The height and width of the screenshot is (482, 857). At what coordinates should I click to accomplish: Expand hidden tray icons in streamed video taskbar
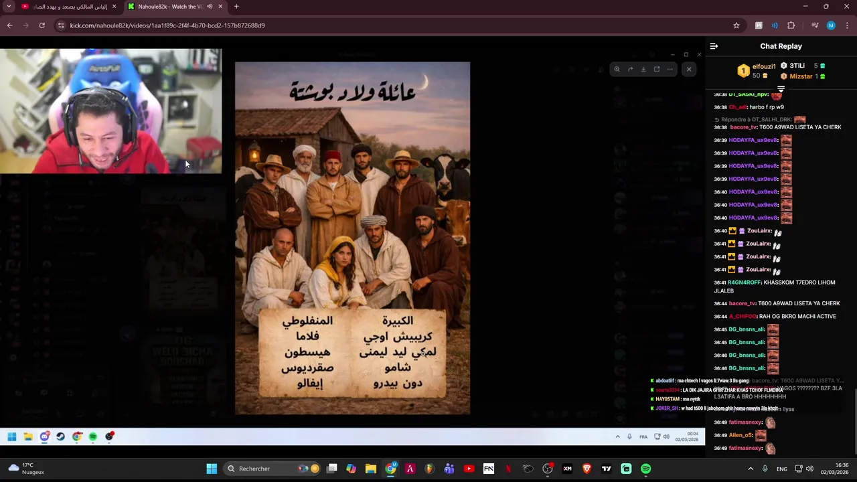point(617,436)
